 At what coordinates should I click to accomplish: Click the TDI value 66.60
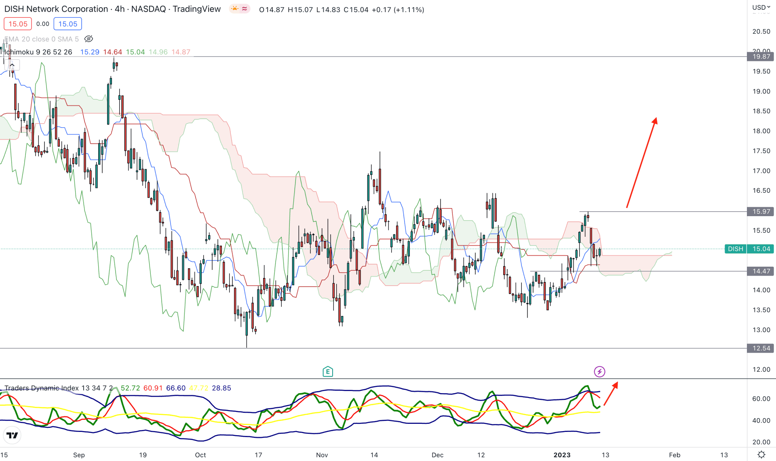click(176, 388)
